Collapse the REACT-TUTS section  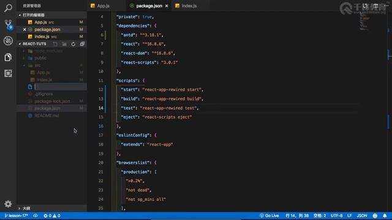[x=34, y=44]
